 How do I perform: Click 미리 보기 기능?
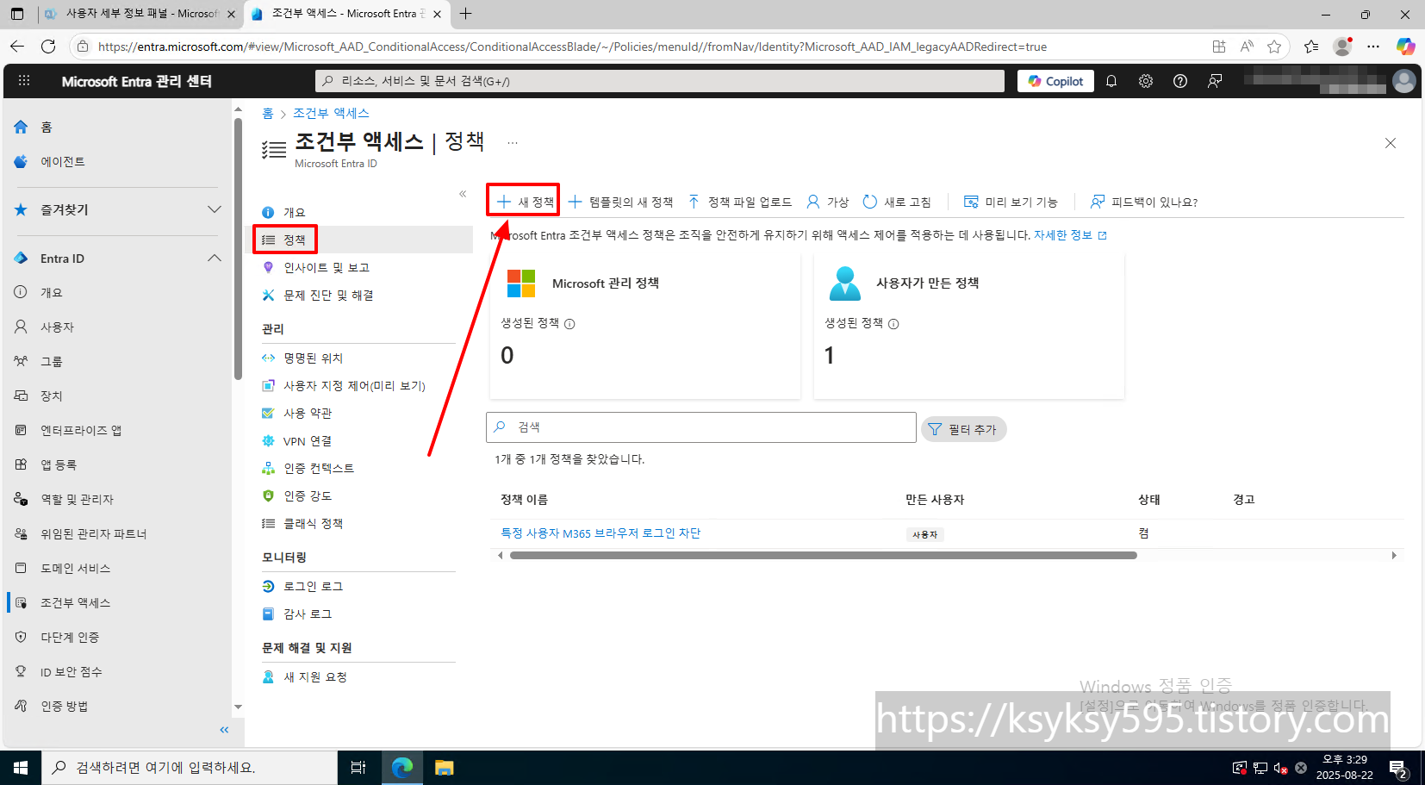click(1010, 202)
